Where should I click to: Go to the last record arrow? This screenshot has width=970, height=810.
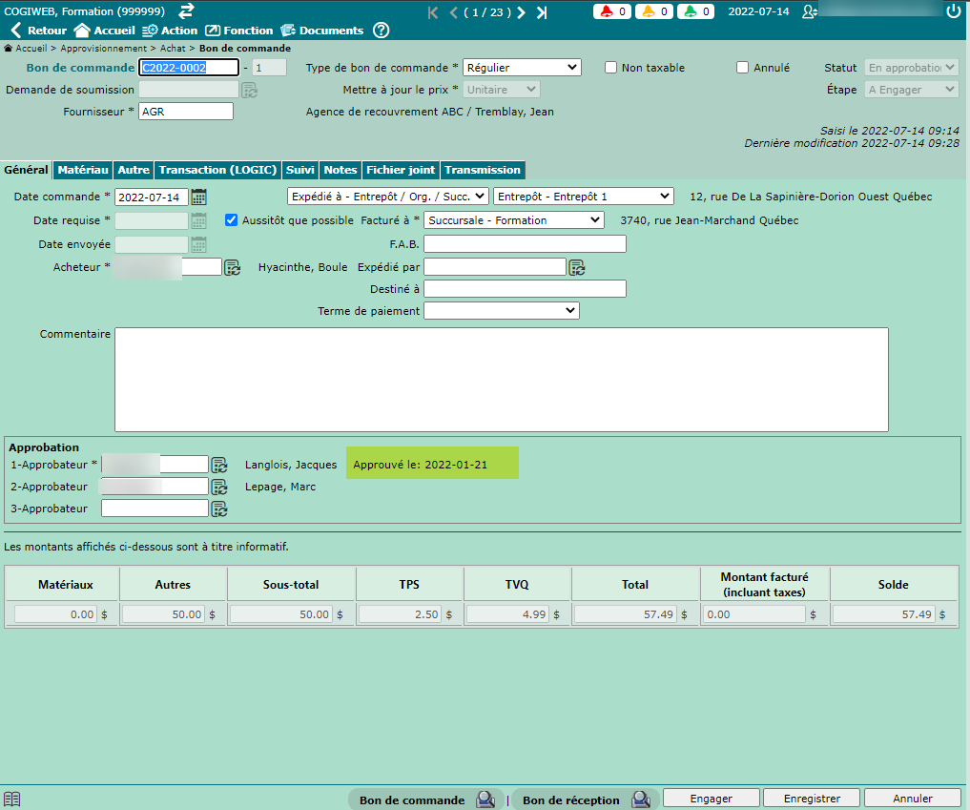[x=542, y=12]
